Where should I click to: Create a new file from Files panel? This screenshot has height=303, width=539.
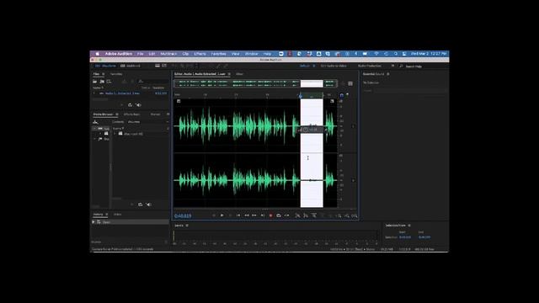(109, 82)
